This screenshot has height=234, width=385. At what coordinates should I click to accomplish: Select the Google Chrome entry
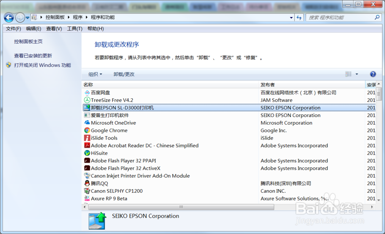coord(109,131)
